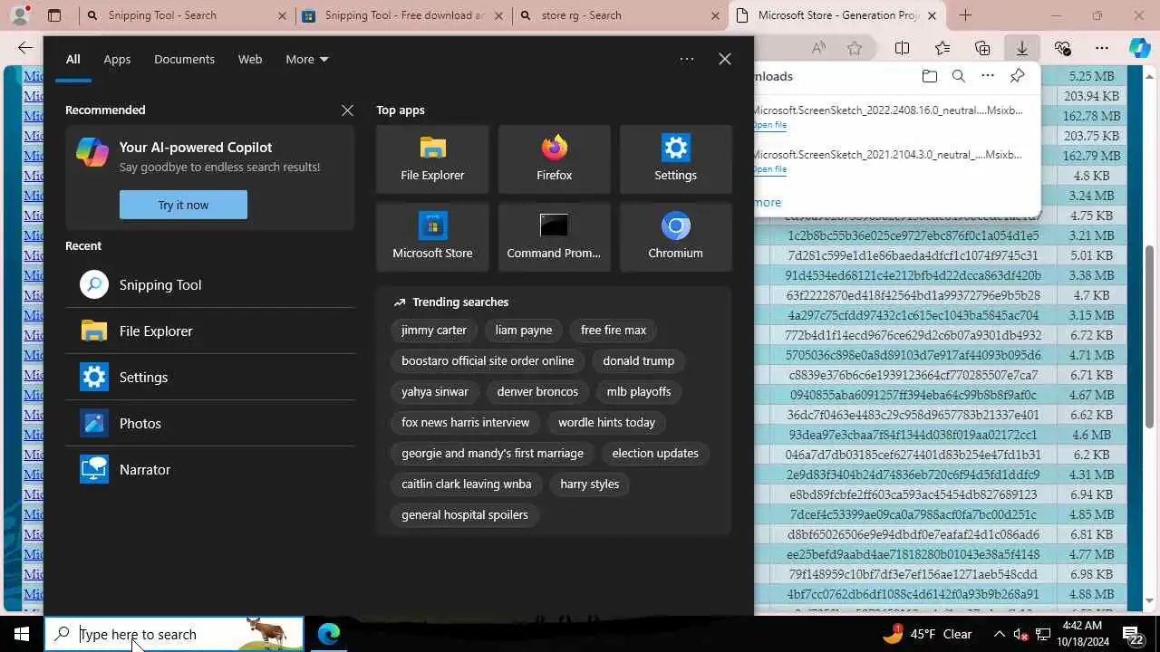This screenshot has height=652, width=1160.
Task: Search downloads magnifier icon
Action: pyautogui.click(x=958, y=76)
